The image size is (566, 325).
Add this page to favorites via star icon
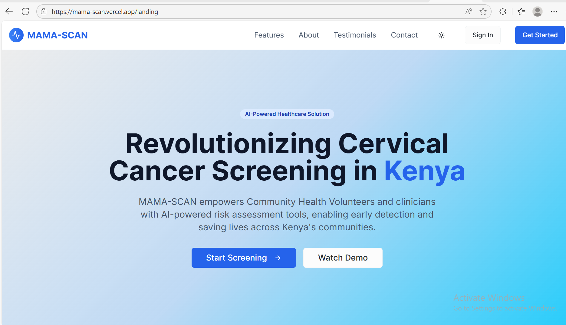click(x=483, y=11)
